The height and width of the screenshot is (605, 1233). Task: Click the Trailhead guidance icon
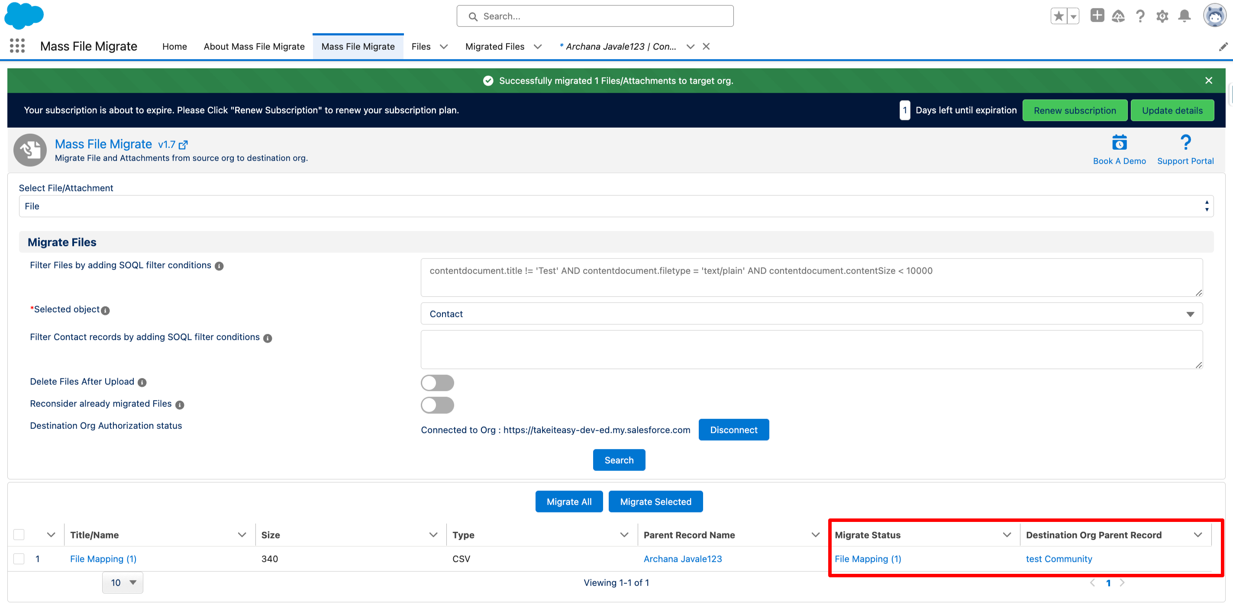click(1118, 16)
